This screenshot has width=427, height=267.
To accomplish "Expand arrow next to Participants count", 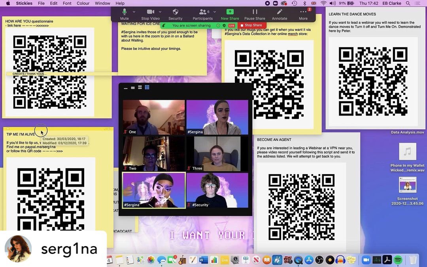I will 215,12.
